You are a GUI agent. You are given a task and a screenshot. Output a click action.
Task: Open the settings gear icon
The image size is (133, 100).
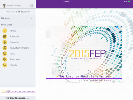(x=32, y=6)
